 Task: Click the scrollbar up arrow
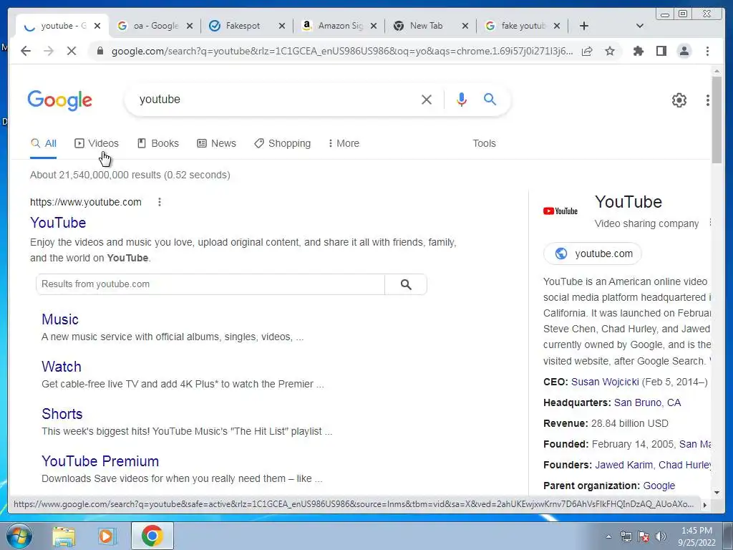click(717, 71)
